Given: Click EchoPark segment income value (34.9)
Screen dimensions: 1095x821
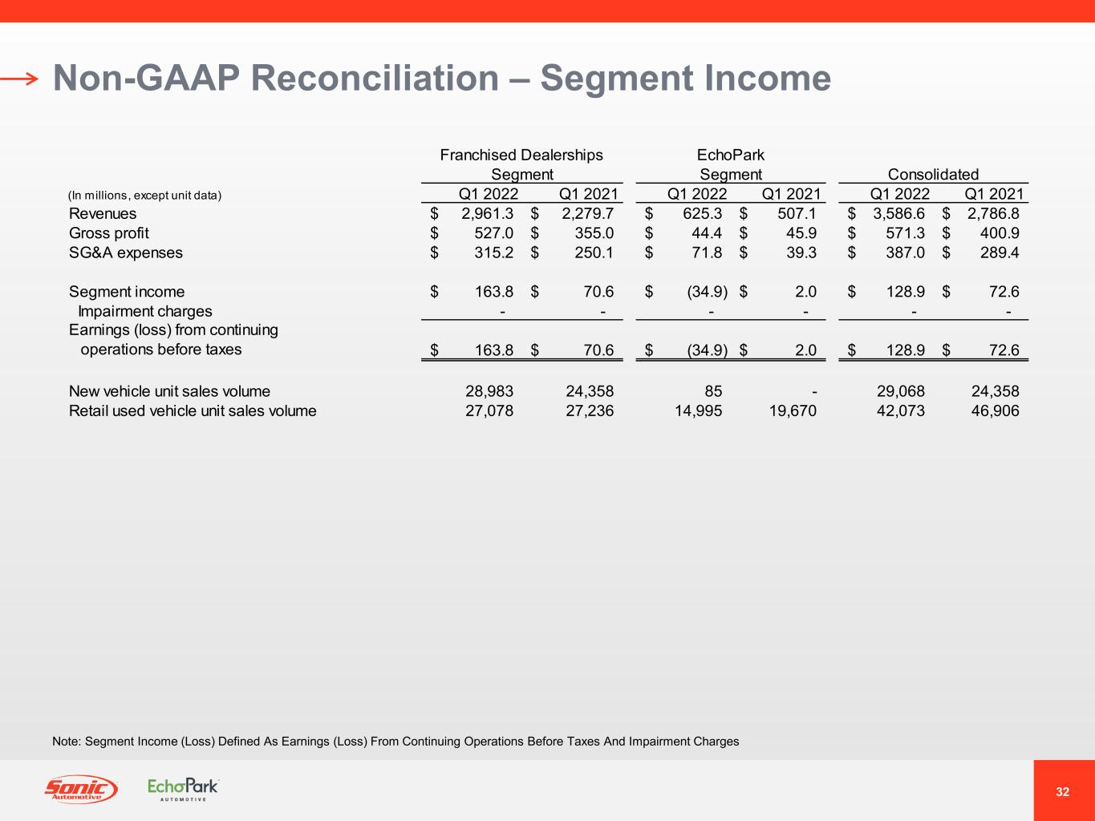Looking at the screenshot, I should (x=707, y=292).
